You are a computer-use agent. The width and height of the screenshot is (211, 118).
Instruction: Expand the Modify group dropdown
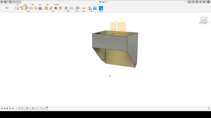pyautogui.click(x=53, y=11)
